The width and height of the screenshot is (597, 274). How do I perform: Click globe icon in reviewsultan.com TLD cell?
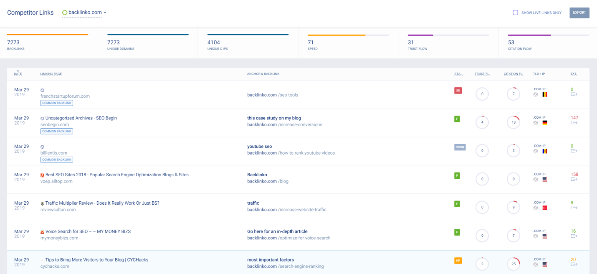click(536, 208)
